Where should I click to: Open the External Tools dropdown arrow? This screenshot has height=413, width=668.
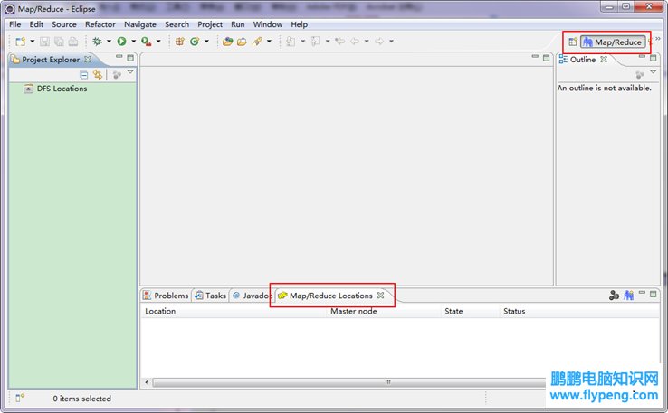click(158, 42)
